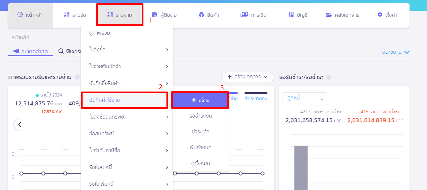The width and height of the screenshot is (427, 190).
Task: Click the -17.57% YoY text
Action: coord(51,112)
